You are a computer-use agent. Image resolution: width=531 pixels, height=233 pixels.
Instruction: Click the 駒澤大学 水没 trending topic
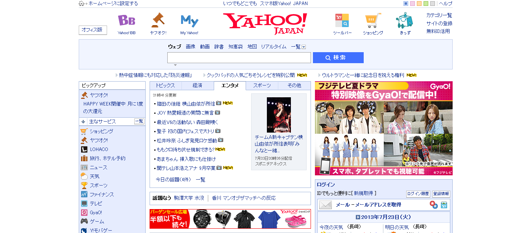189,198
